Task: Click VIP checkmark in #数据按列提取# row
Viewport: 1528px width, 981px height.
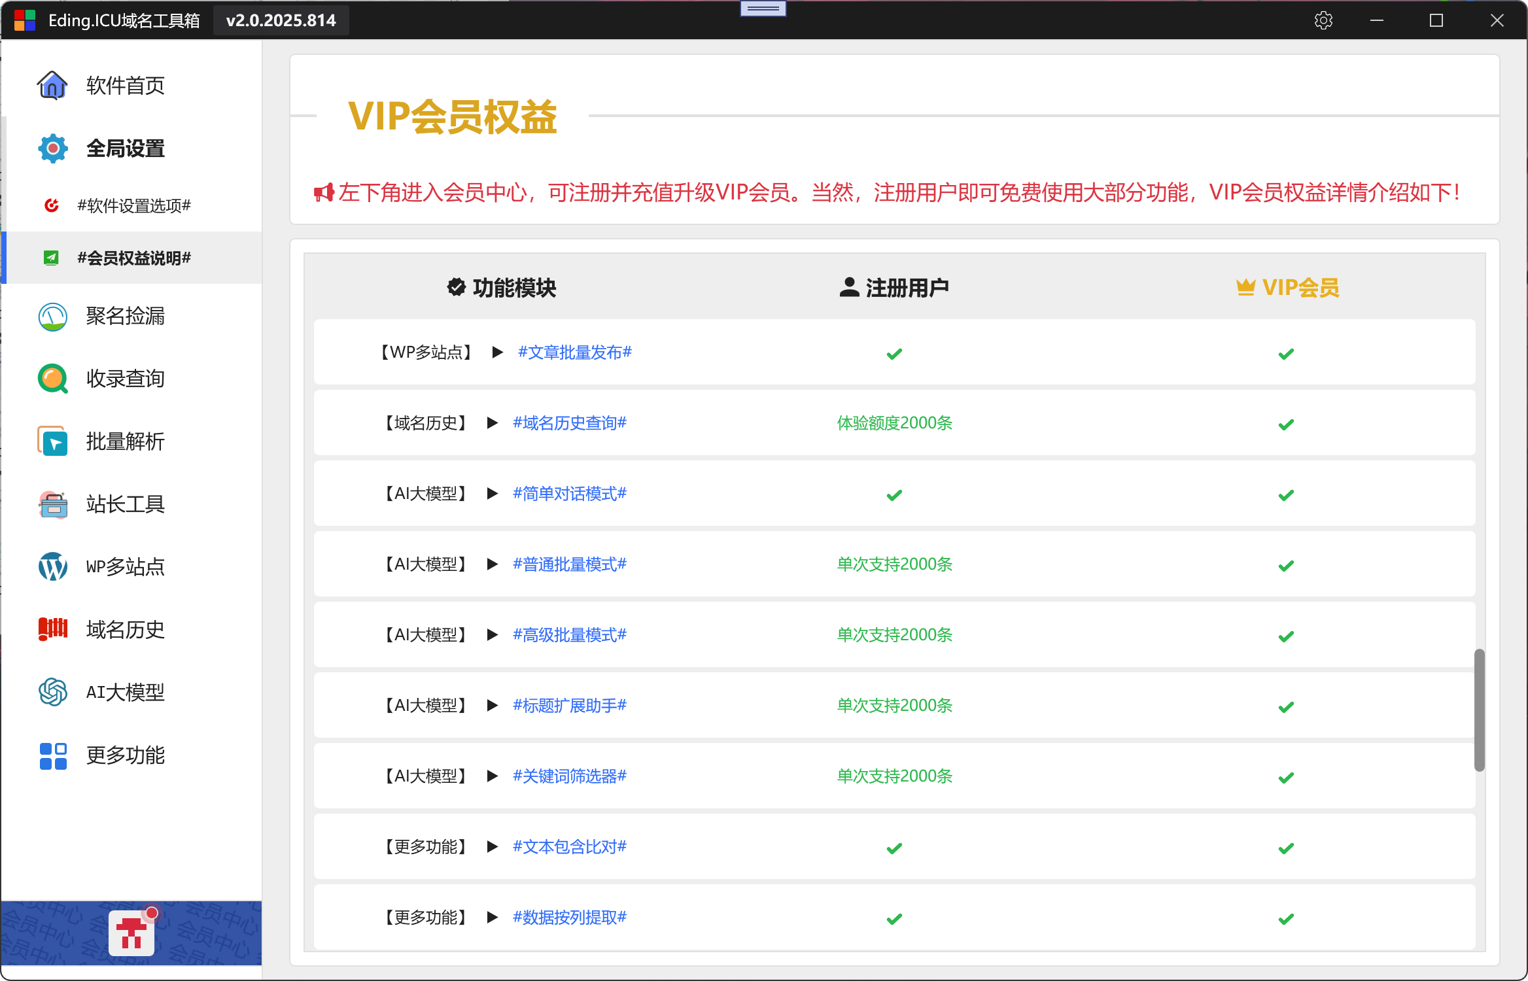Action: click(1286, 919)
